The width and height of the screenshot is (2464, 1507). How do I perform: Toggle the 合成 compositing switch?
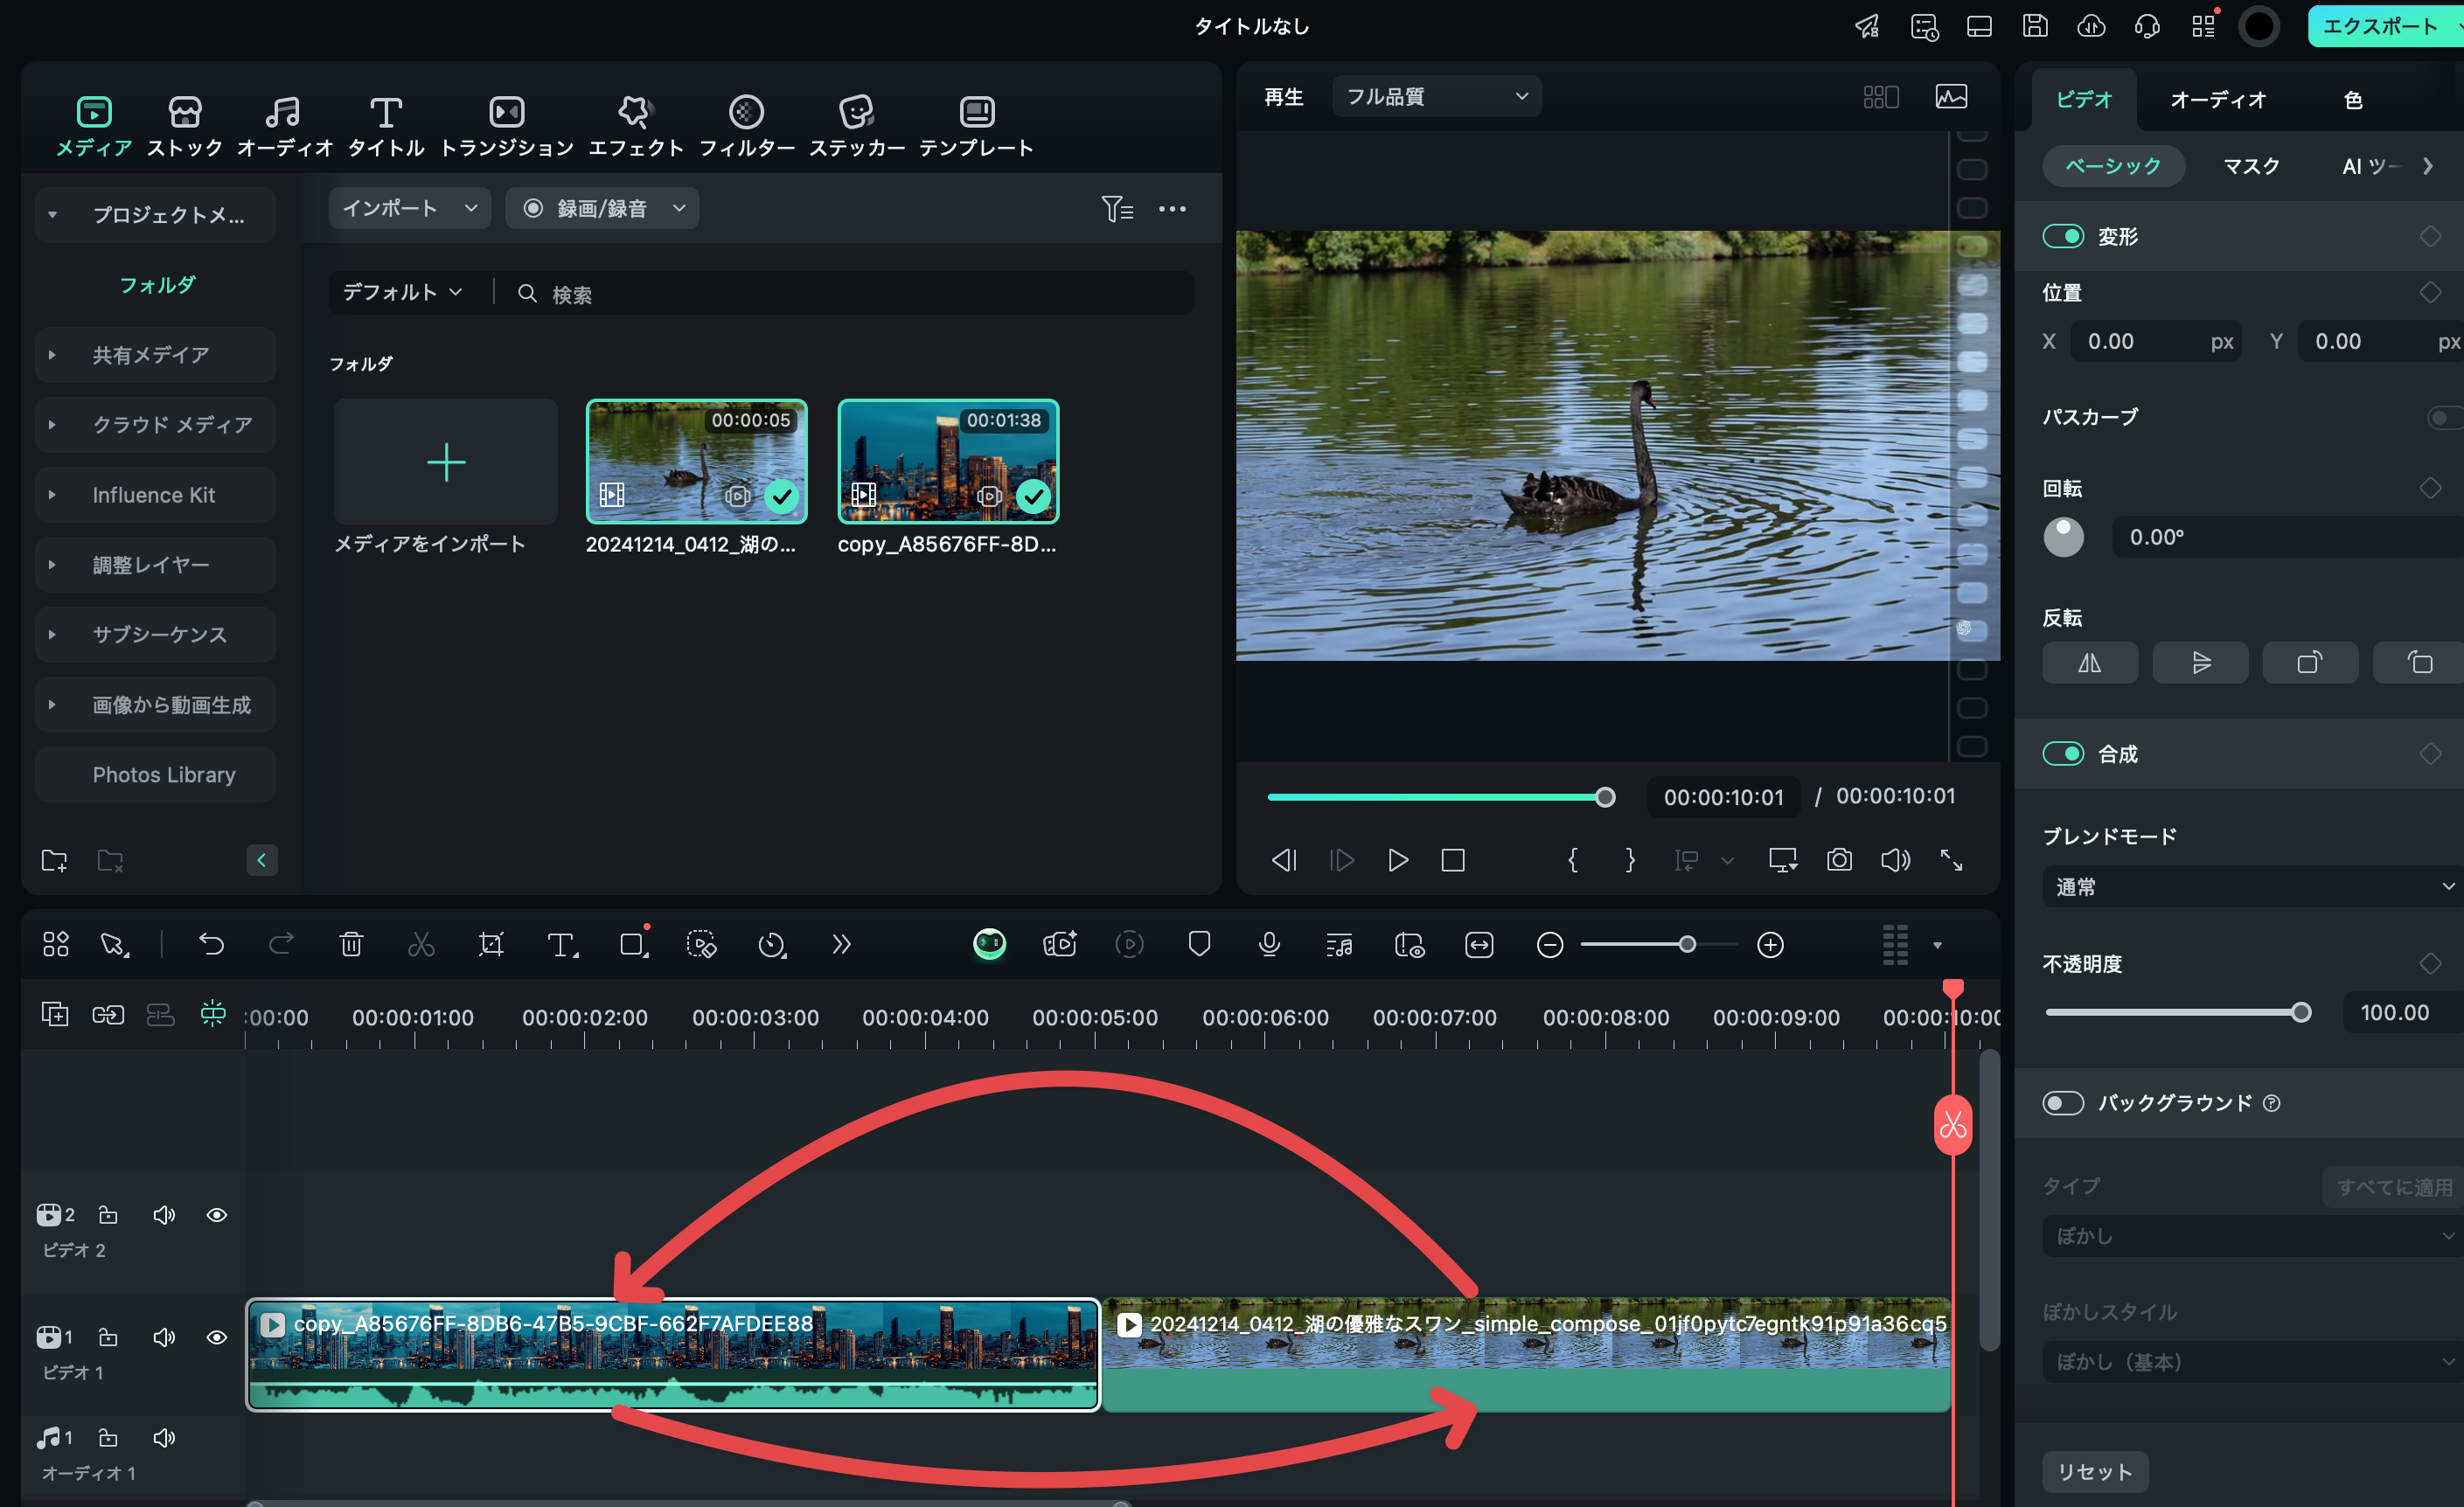(x=2063, y=753)
